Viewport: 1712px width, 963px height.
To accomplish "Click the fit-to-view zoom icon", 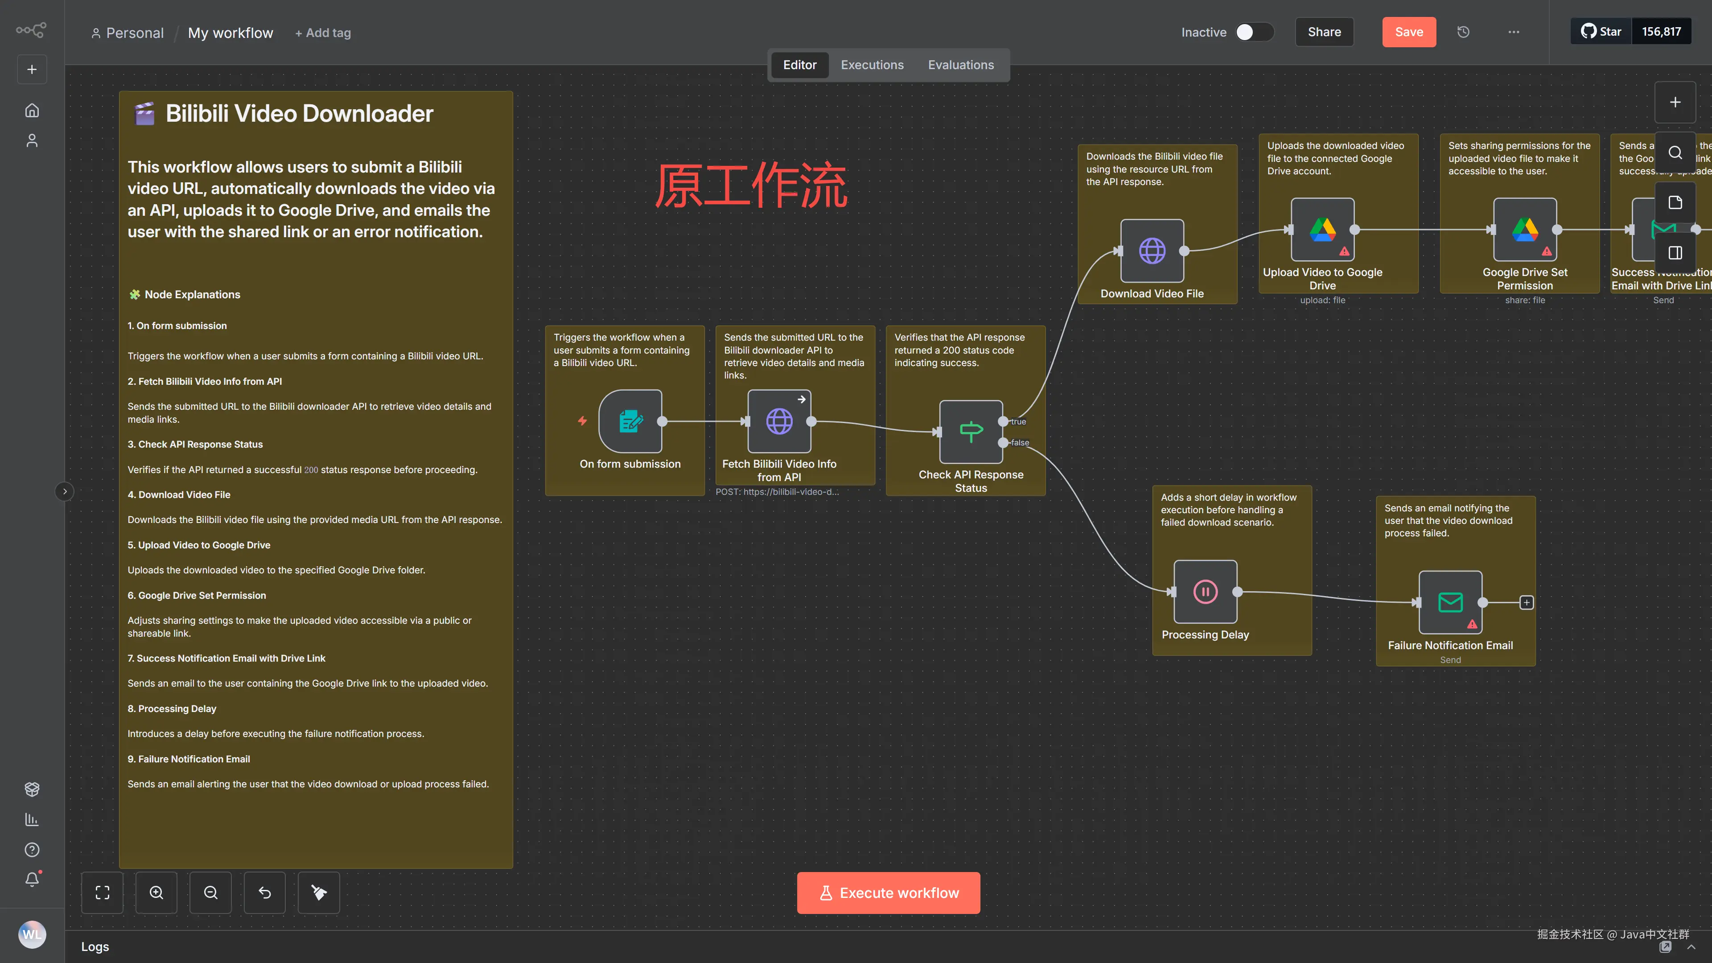I will tap(103, 893).
